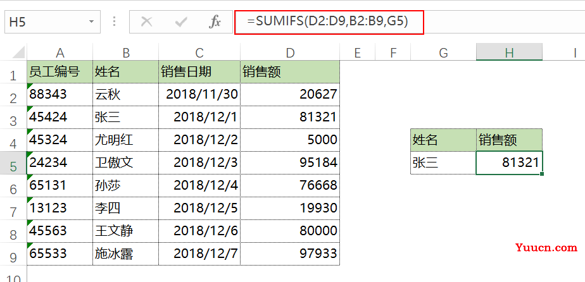Click the sales cell 80000

click(x=290, y=231)
